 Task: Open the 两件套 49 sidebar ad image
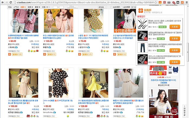(164, 71)
